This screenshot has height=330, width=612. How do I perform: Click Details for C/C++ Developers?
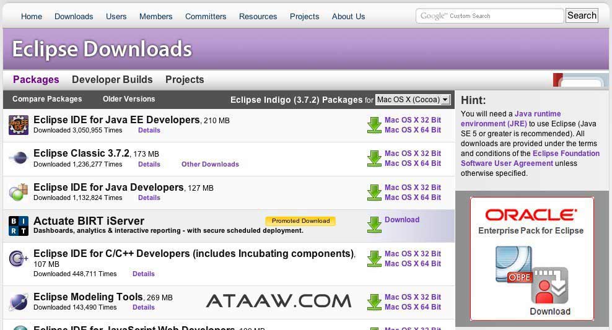144,274
